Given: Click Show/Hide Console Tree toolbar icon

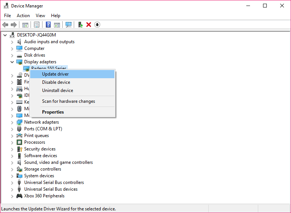Looking at the screenshot, I should tap(25, 25).
